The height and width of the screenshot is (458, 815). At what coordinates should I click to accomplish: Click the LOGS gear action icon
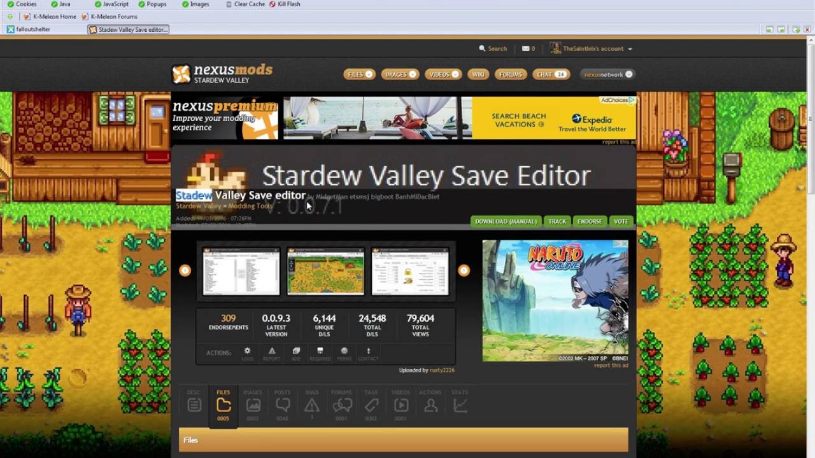tap(247, 354)
